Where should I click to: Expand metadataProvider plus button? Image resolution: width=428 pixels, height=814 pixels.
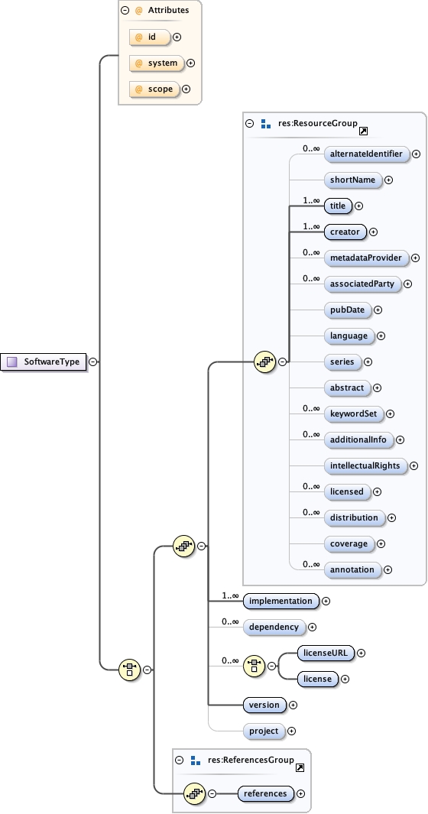[x=415, y=258]
